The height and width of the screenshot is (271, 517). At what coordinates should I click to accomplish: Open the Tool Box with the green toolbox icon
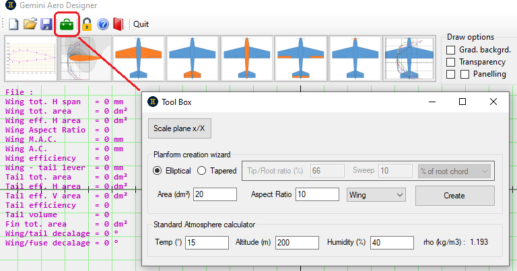[67, 24]
